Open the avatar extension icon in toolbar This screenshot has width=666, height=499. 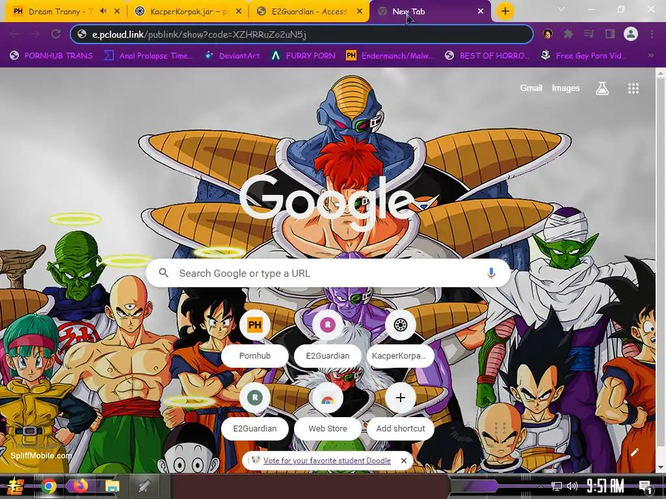548,34
